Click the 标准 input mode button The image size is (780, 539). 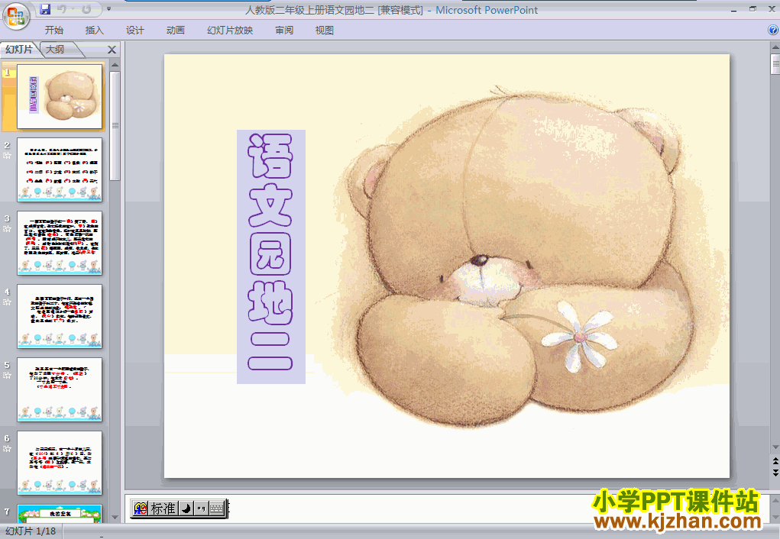[163, 508]
